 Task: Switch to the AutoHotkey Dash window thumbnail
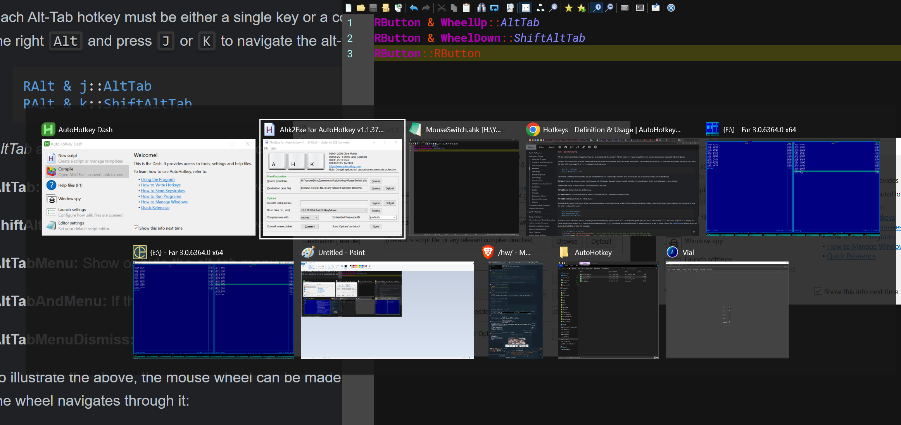click(x=148, y=187)
